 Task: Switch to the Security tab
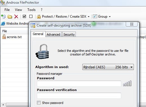pyautogui.click(x=69, y=34)
